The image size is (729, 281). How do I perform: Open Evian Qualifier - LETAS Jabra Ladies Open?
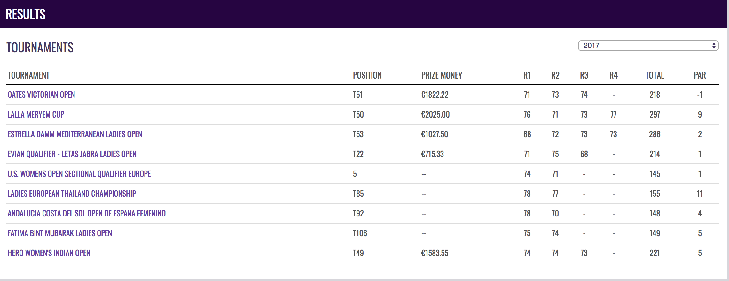[x=72, y=154]
